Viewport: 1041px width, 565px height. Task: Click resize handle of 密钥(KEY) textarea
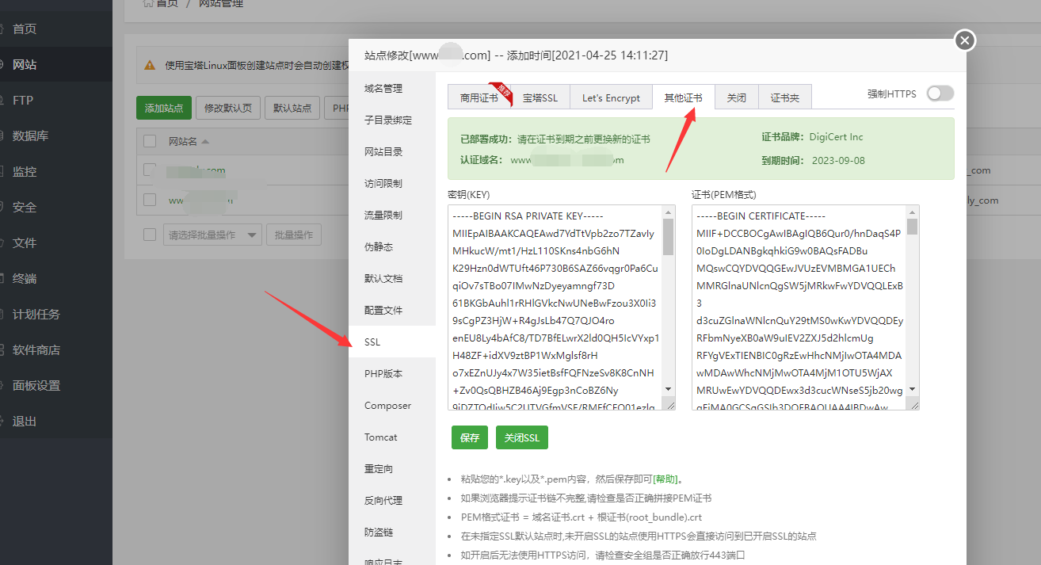coord(670,404)
